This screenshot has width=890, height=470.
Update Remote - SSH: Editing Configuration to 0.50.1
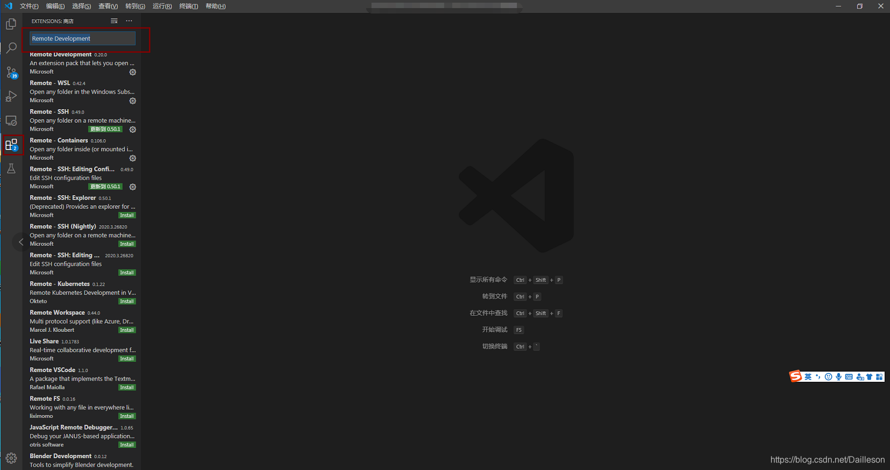[x=106, y=187]
